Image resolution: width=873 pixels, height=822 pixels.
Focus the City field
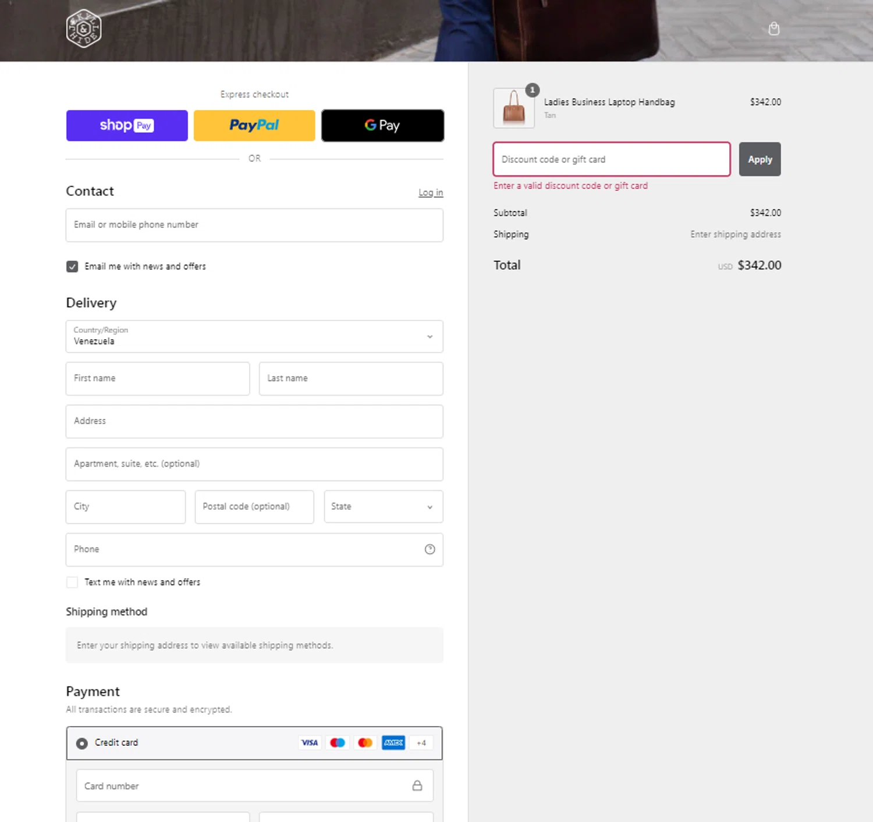click(x=126, y=507)
